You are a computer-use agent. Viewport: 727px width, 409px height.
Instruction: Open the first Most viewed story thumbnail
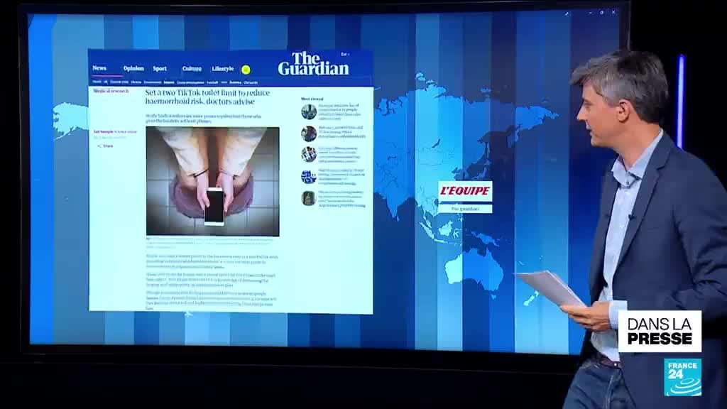[308, 111]
